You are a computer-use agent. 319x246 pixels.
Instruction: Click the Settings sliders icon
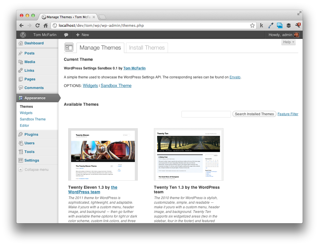click(20, 160)
